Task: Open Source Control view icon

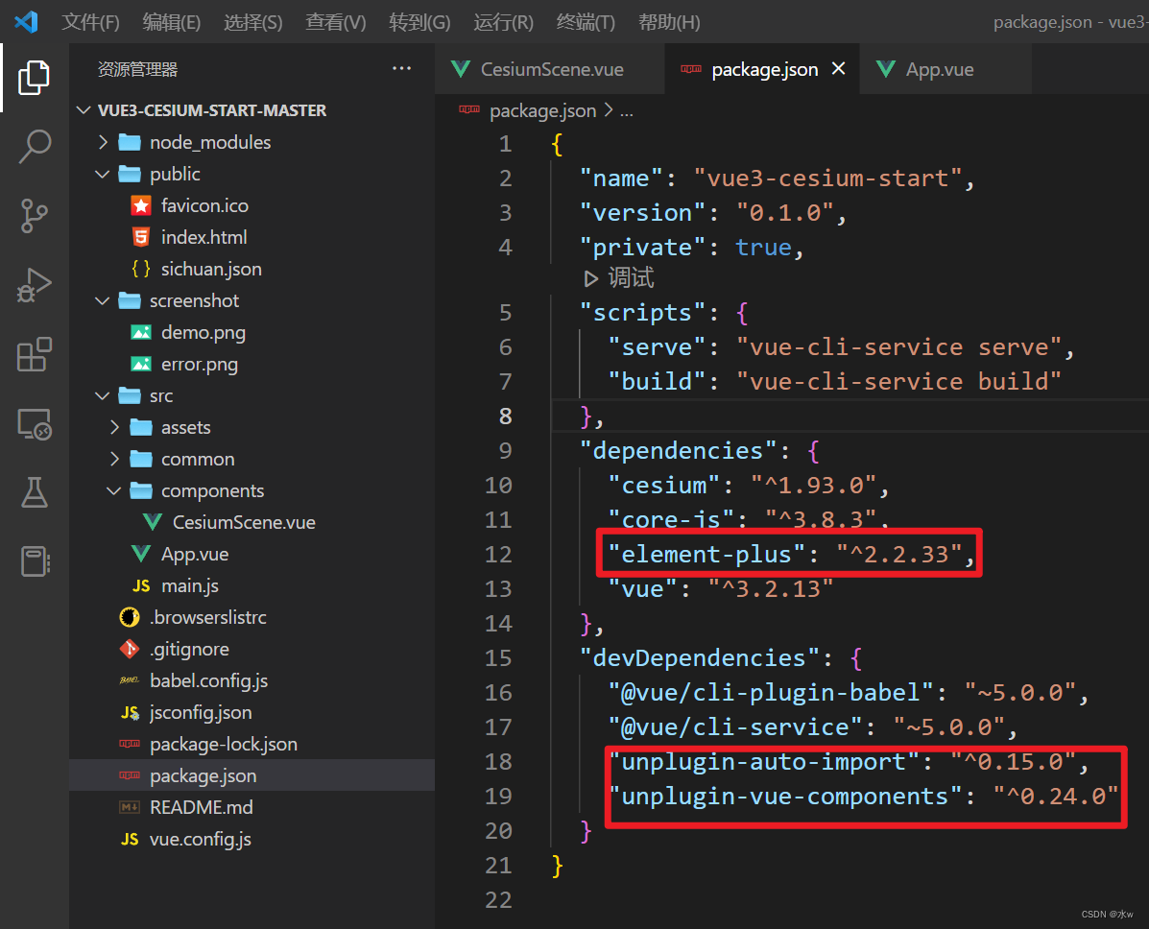Action: click(34, 216)
